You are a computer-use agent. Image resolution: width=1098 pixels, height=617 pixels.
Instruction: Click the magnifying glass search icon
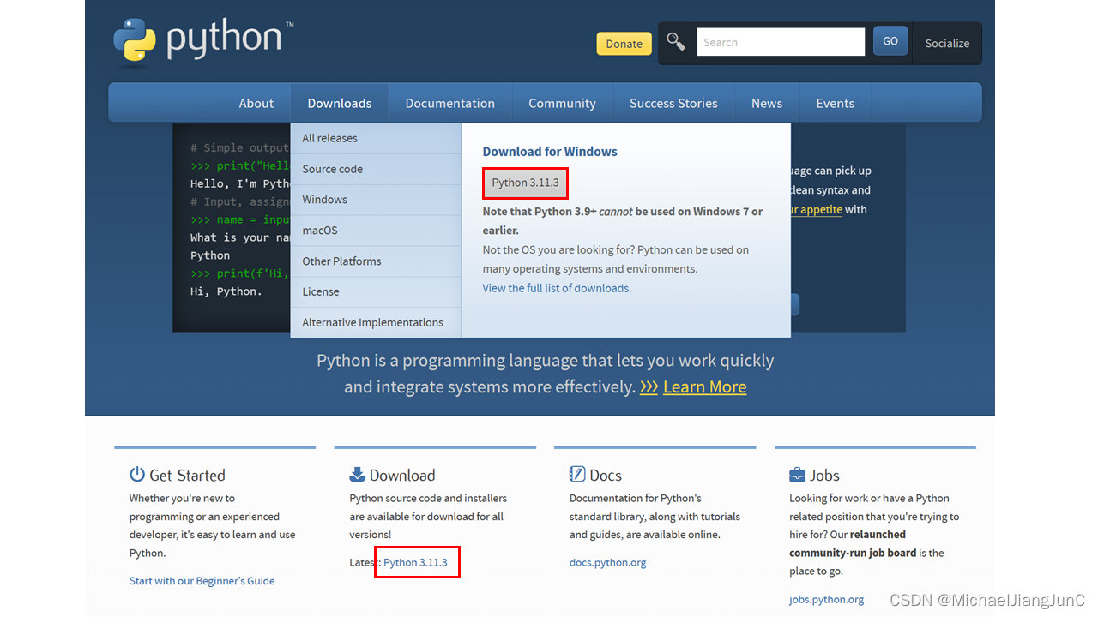(x=676, y=42)
